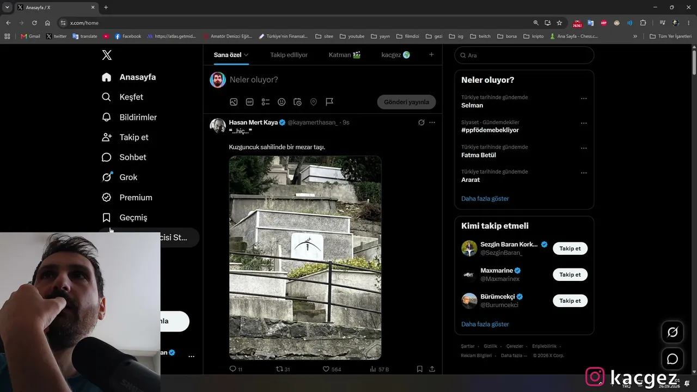Screen dimensions: 697x392
Task: Attach an image via media icon
Action: [234, 102]
